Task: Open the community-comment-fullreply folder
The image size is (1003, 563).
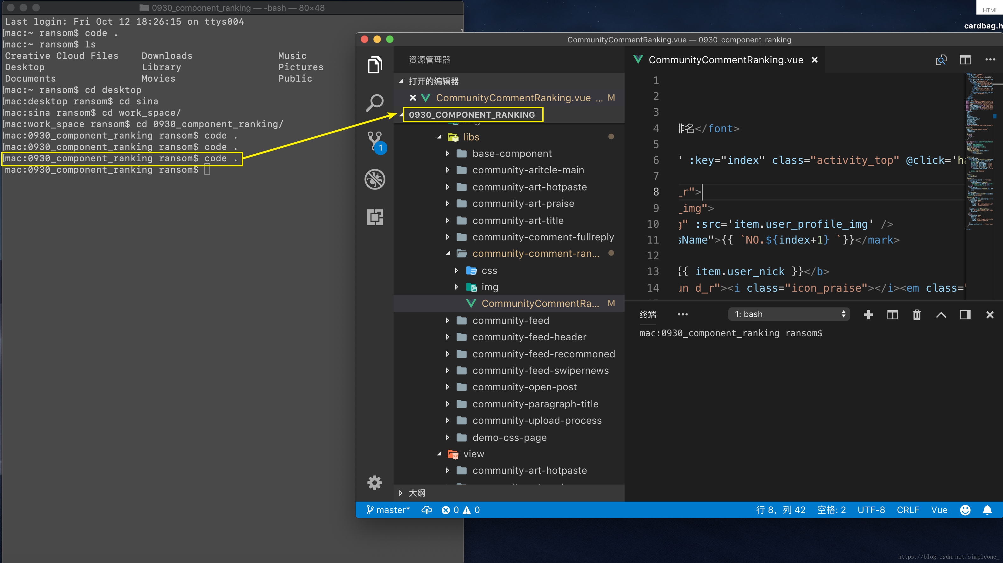Action: (509, 237)
